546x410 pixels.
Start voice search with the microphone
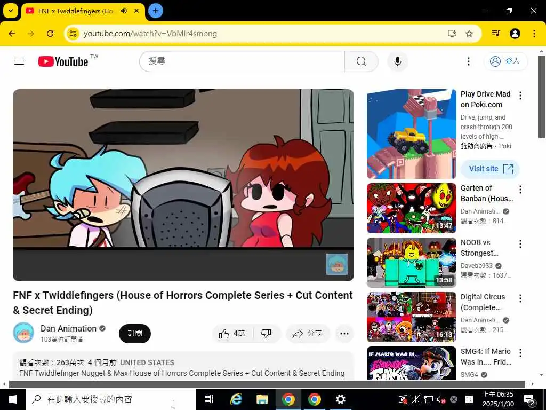tap(398, 61)
